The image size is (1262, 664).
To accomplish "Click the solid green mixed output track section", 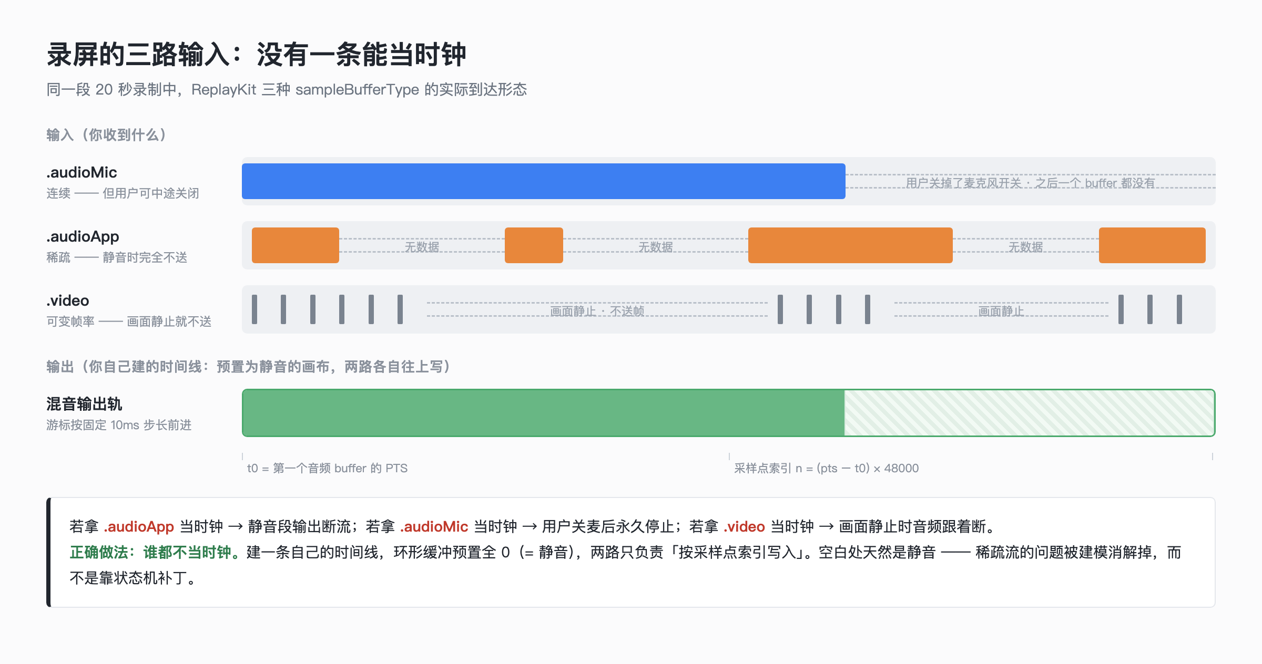I will pos(543,413).
